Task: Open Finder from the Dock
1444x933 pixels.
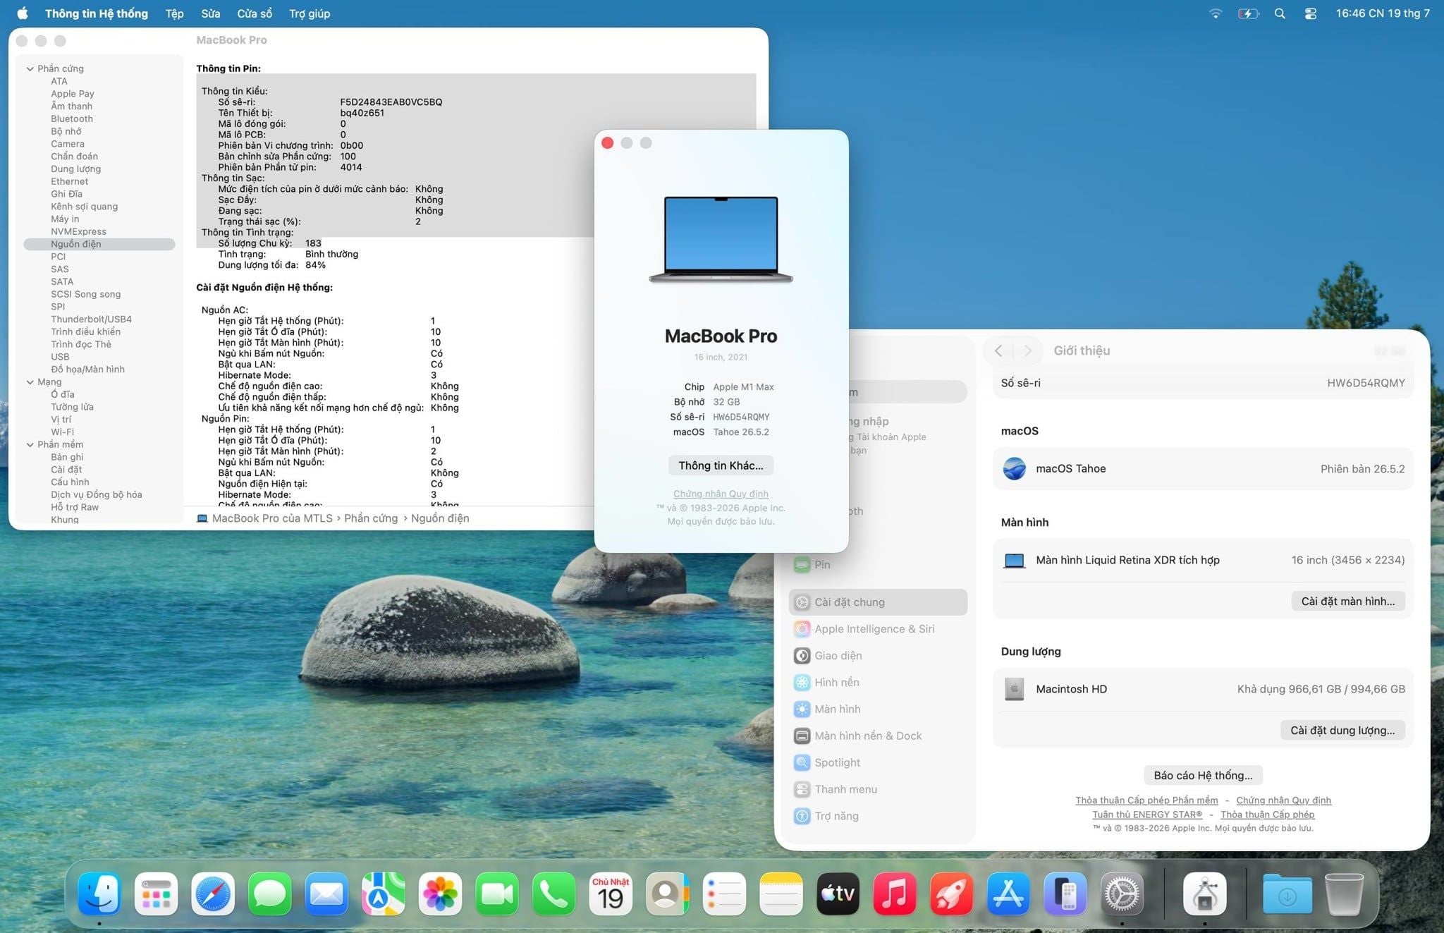Action: point(99,894)
